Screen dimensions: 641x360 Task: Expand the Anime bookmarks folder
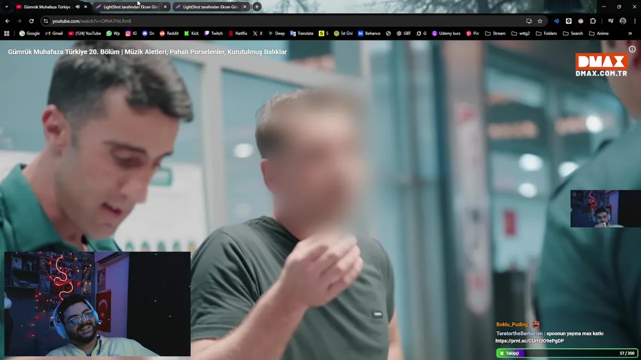(x=599, y=33)
